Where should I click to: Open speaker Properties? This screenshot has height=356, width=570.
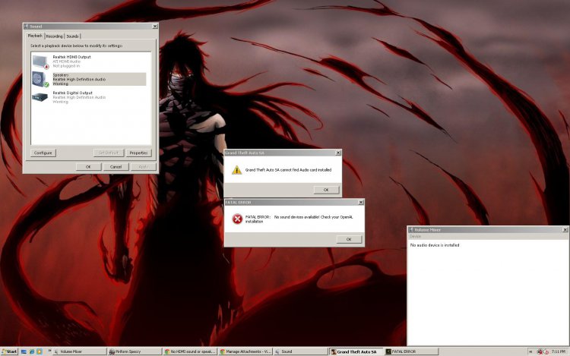click(x=138, y=153)
